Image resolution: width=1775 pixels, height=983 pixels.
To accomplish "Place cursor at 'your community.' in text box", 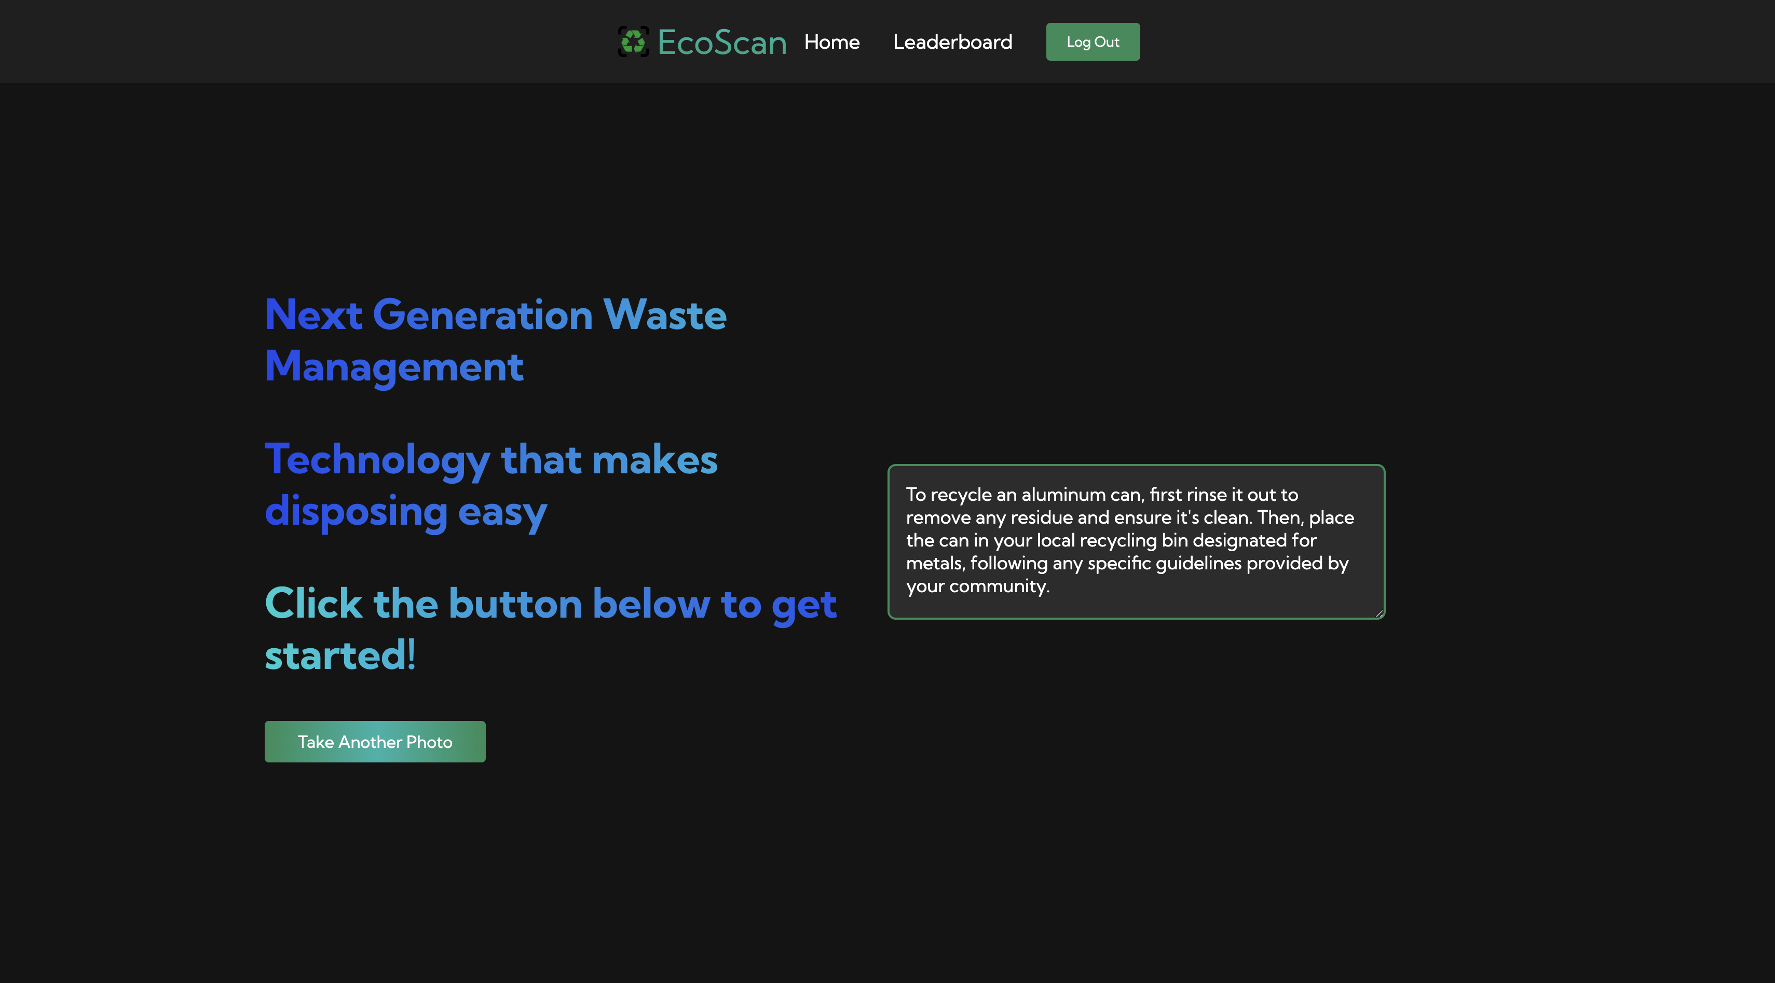I will coord(977,586).
